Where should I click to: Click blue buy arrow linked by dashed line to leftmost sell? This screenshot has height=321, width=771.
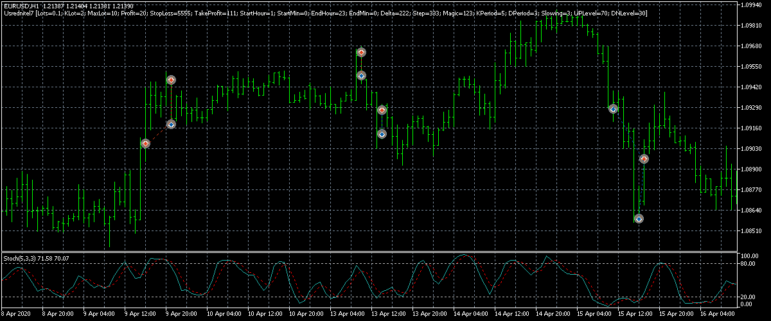(171, 124)
